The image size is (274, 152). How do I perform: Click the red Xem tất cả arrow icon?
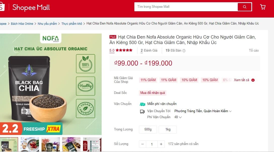tap(253, 80)
